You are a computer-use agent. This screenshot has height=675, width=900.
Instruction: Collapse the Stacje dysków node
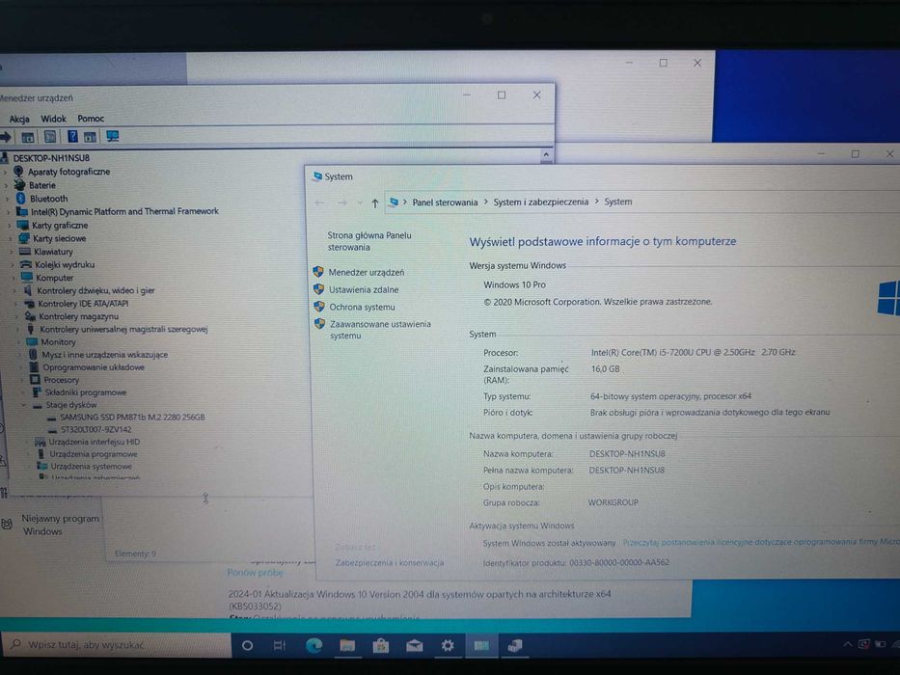(x=24, y=405)
